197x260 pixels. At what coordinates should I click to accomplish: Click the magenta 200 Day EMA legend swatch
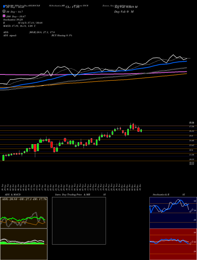click(x=4, y=16)
